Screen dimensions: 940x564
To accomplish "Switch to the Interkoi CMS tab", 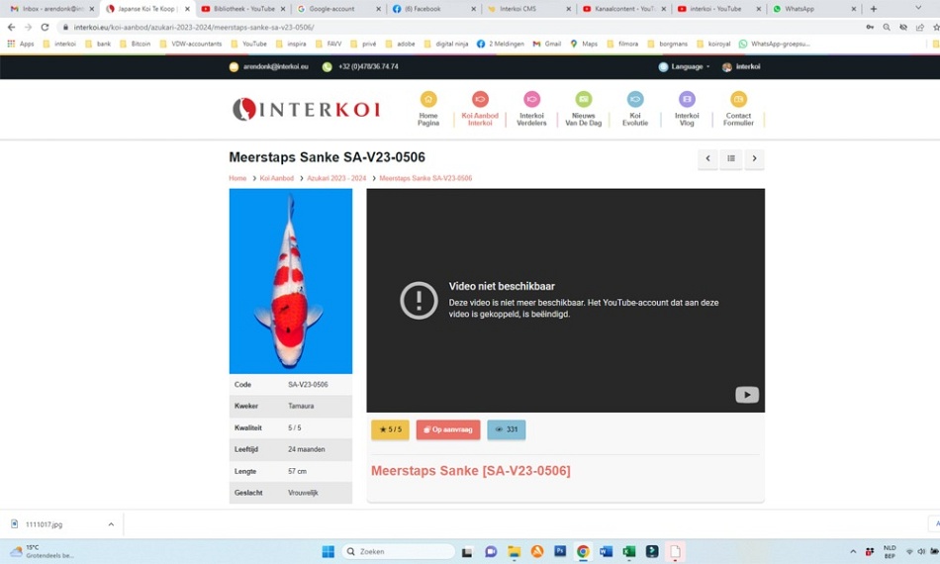I will pos(527,9).
